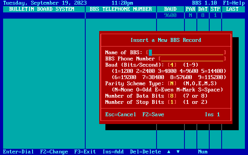Click F3=Exit in the bottom bar
This screenshot has width=248, height=155.
(85, 152)
